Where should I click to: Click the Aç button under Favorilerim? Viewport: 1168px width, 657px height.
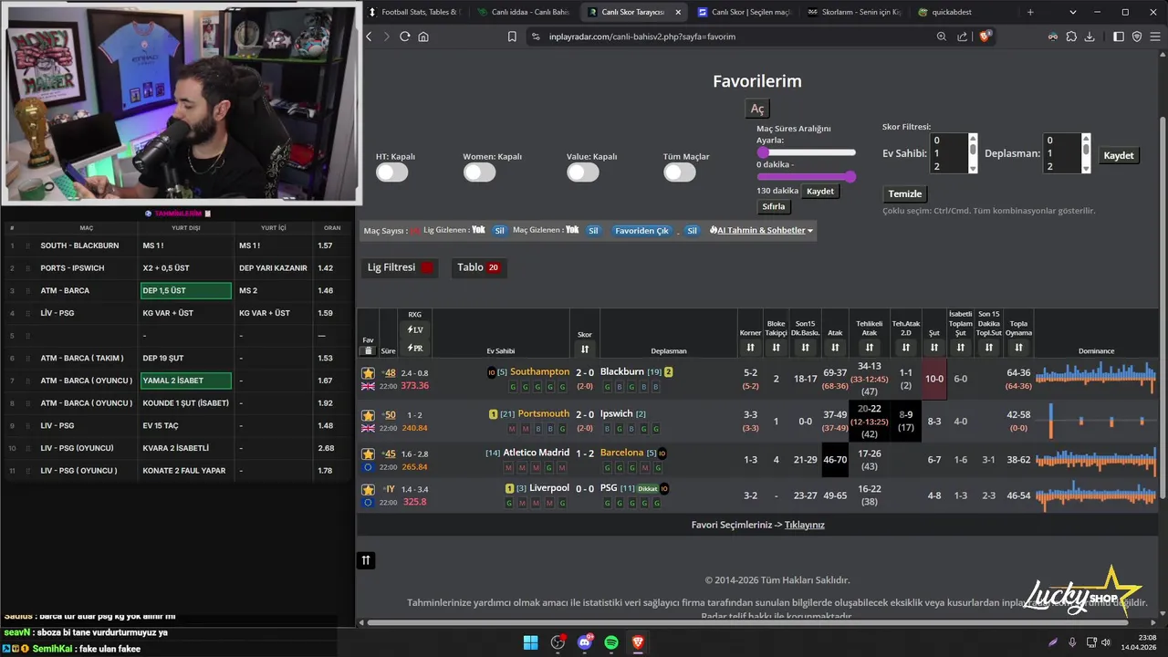click(x=757, y=109)
